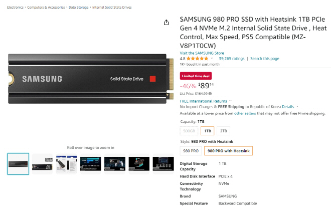Choose the 980 PRO with Heatsink style
This screenshot has width=331, height=206.
[228, 150]
